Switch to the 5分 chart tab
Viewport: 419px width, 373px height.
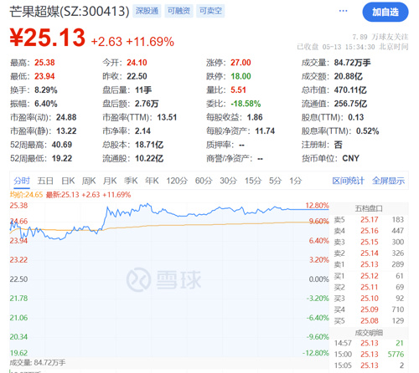[275, 181]
